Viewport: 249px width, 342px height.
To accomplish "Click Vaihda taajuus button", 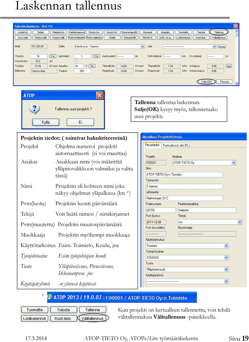I will coord(77,32).
